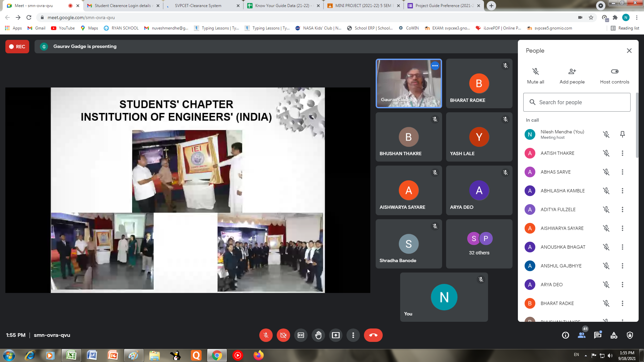
Task: Close the People panel
Action: point(629,51)
